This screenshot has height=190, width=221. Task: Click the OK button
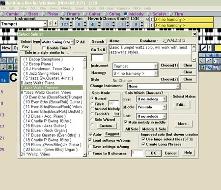(153, 153)
